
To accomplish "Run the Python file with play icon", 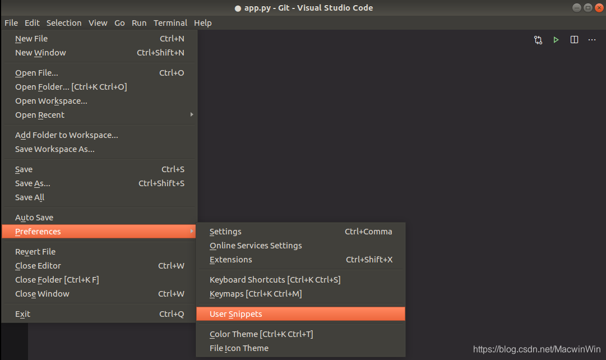I will coord(556,40).
